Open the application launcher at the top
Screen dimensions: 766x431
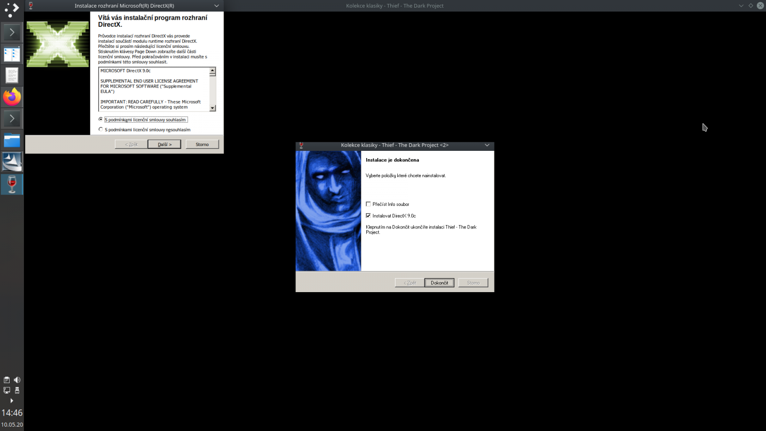[x=11, y=10]
